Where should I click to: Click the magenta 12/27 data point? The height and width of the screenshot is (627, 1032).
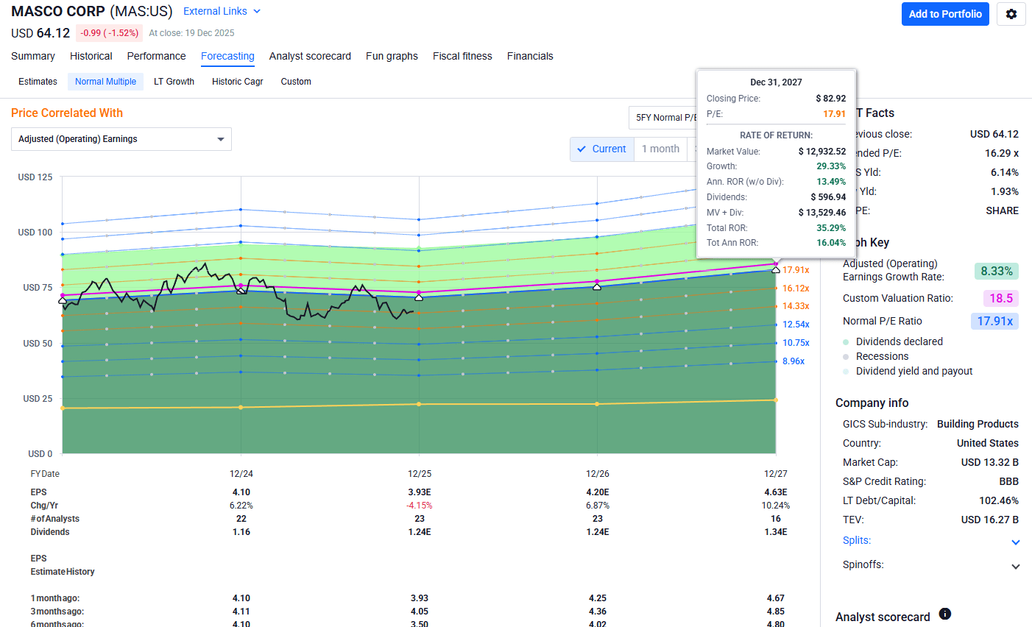point(775,263)
